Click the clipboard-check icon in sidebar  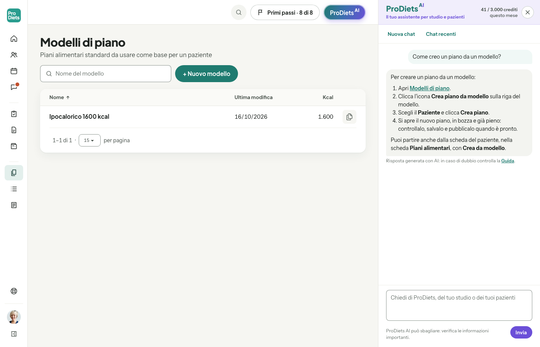click(x=14, y=114)
